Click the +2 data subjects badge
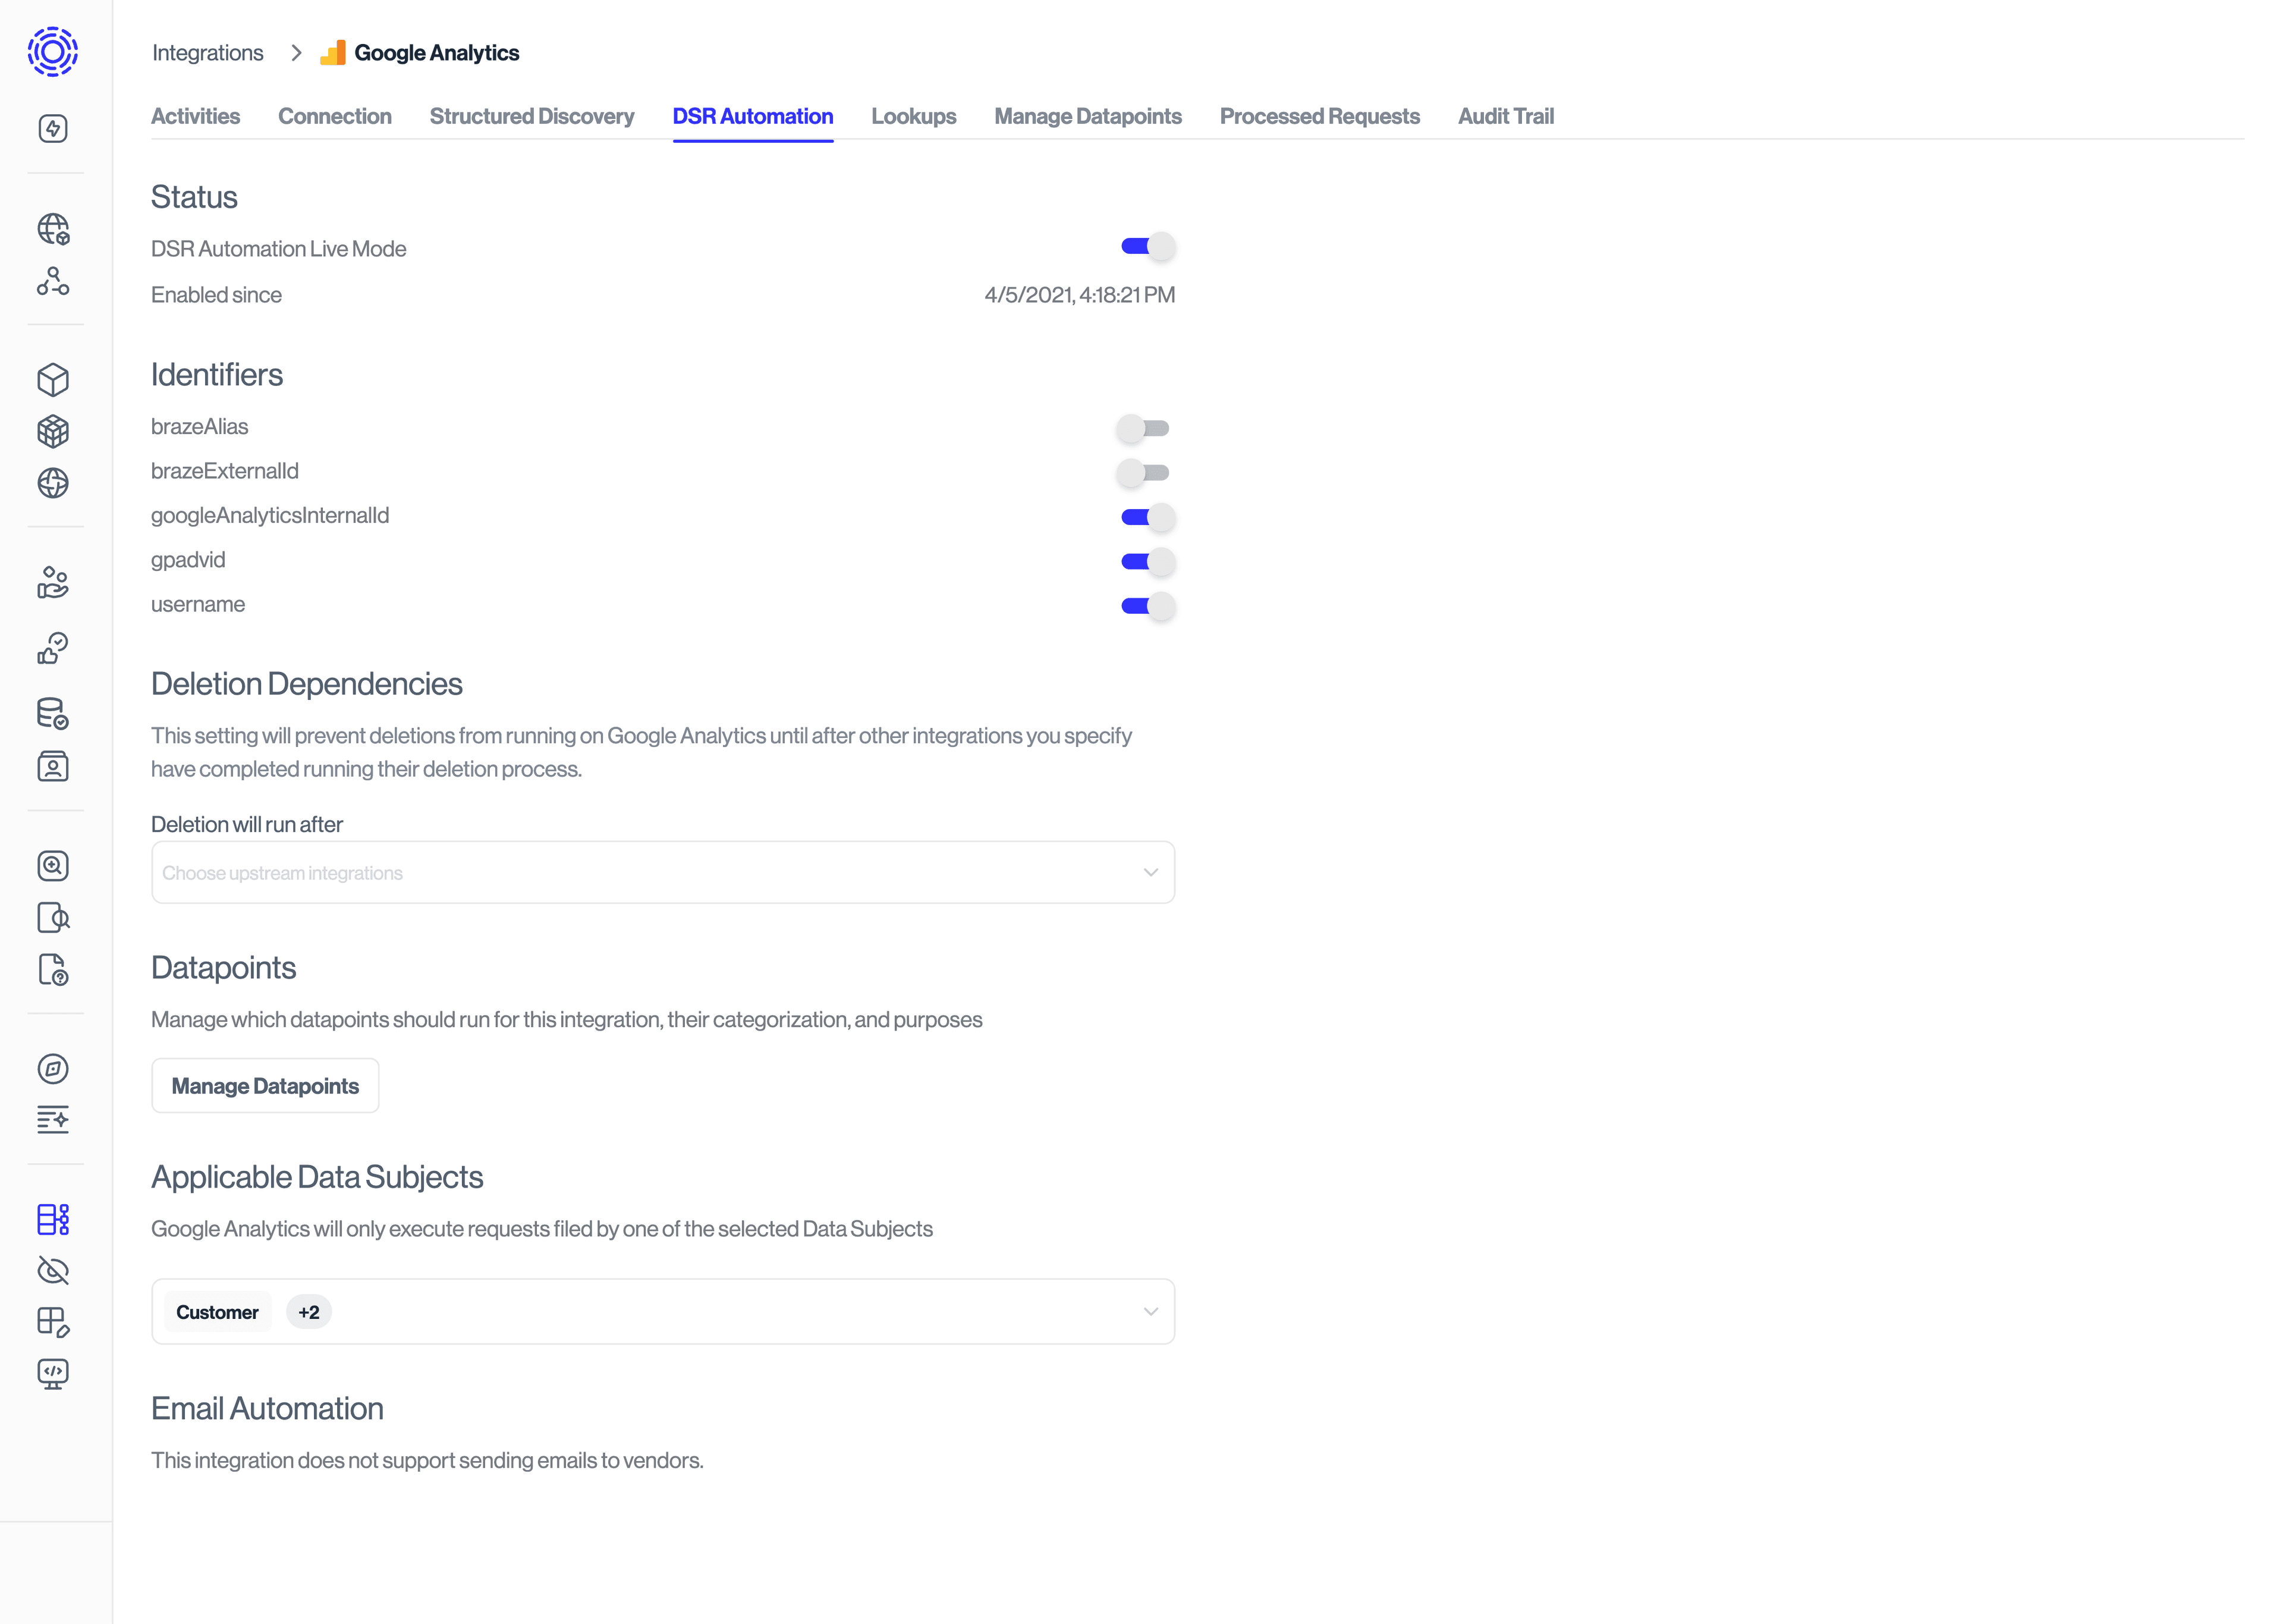2283x1624 pixels. click(309, 1312)
